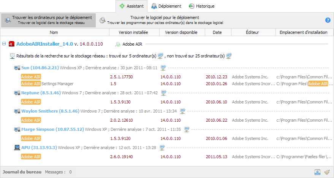Image resolution: width=334 pixels, height=178 pixels.
Task: Sort by Version installée column header
Action: [x=133, y=32]
